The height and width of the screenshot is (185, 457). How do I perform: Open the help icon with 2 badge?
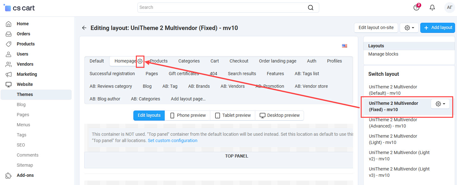(417, 7)
